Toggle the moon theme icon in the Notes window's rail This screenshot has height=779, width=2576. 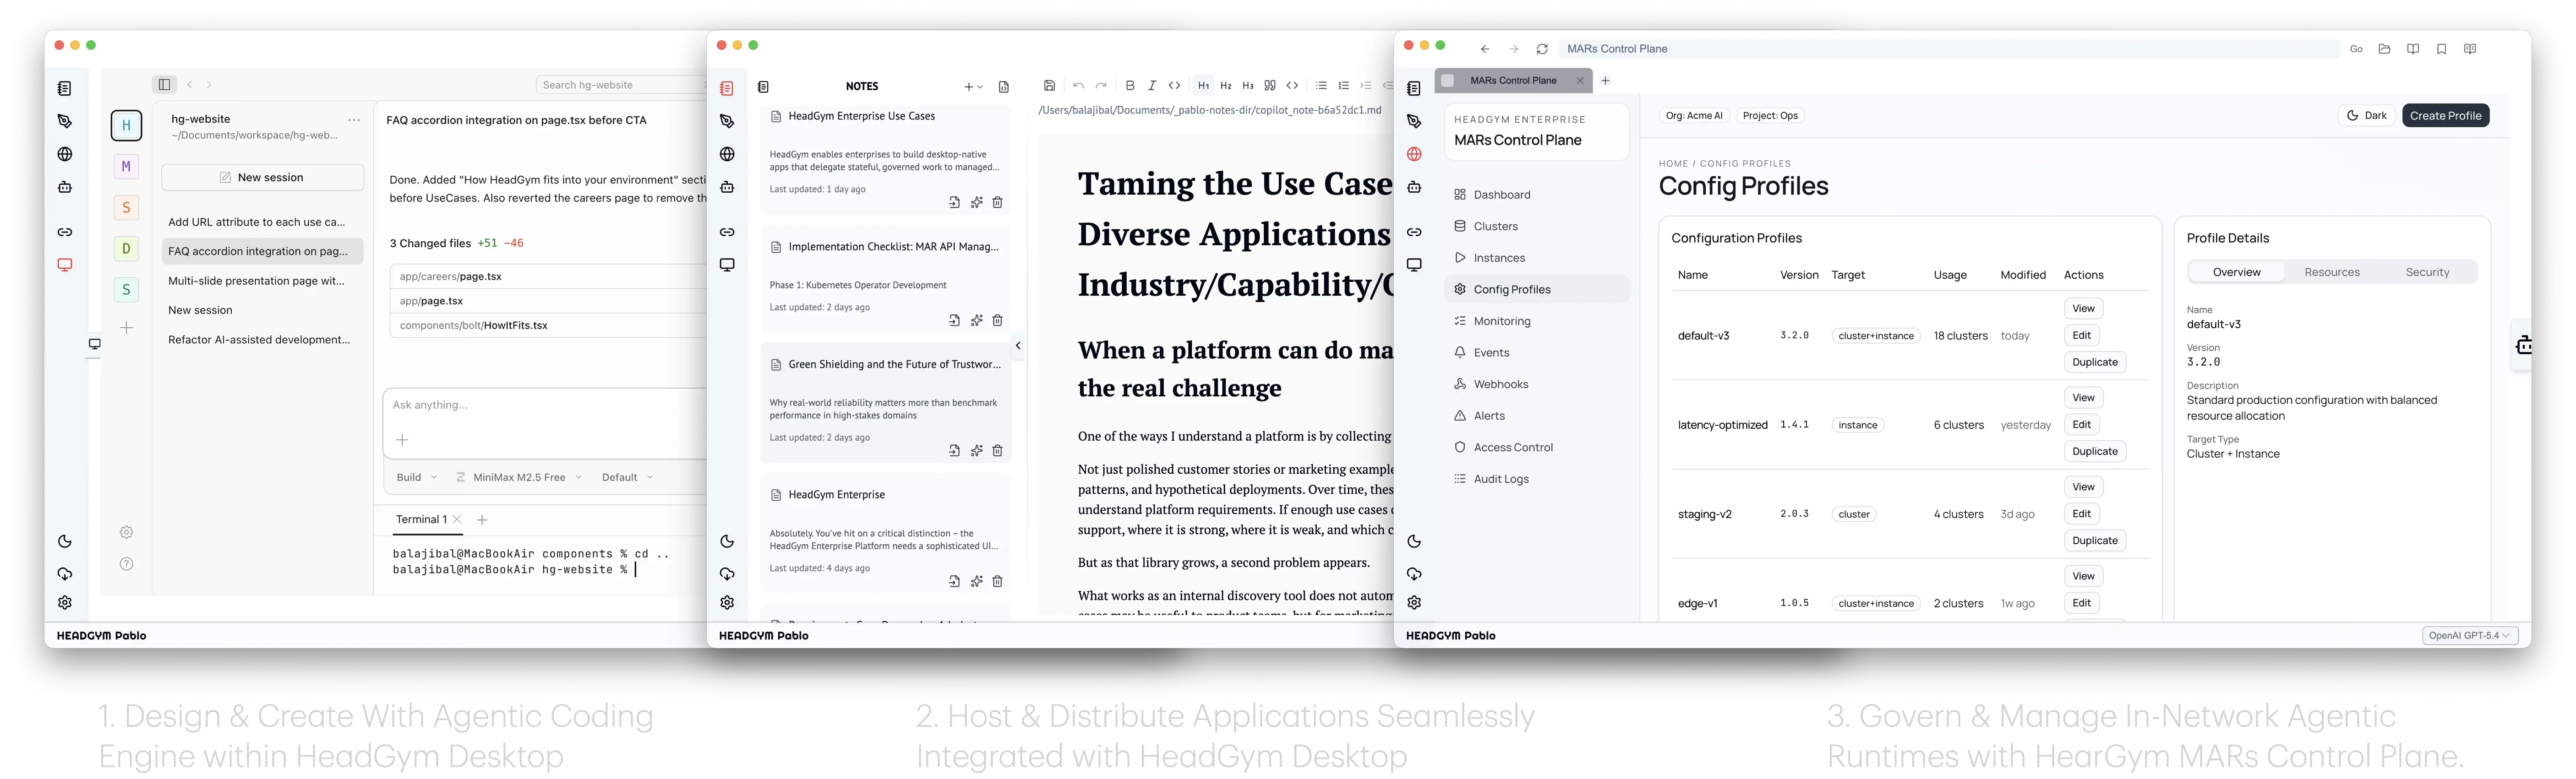point(727,542)
